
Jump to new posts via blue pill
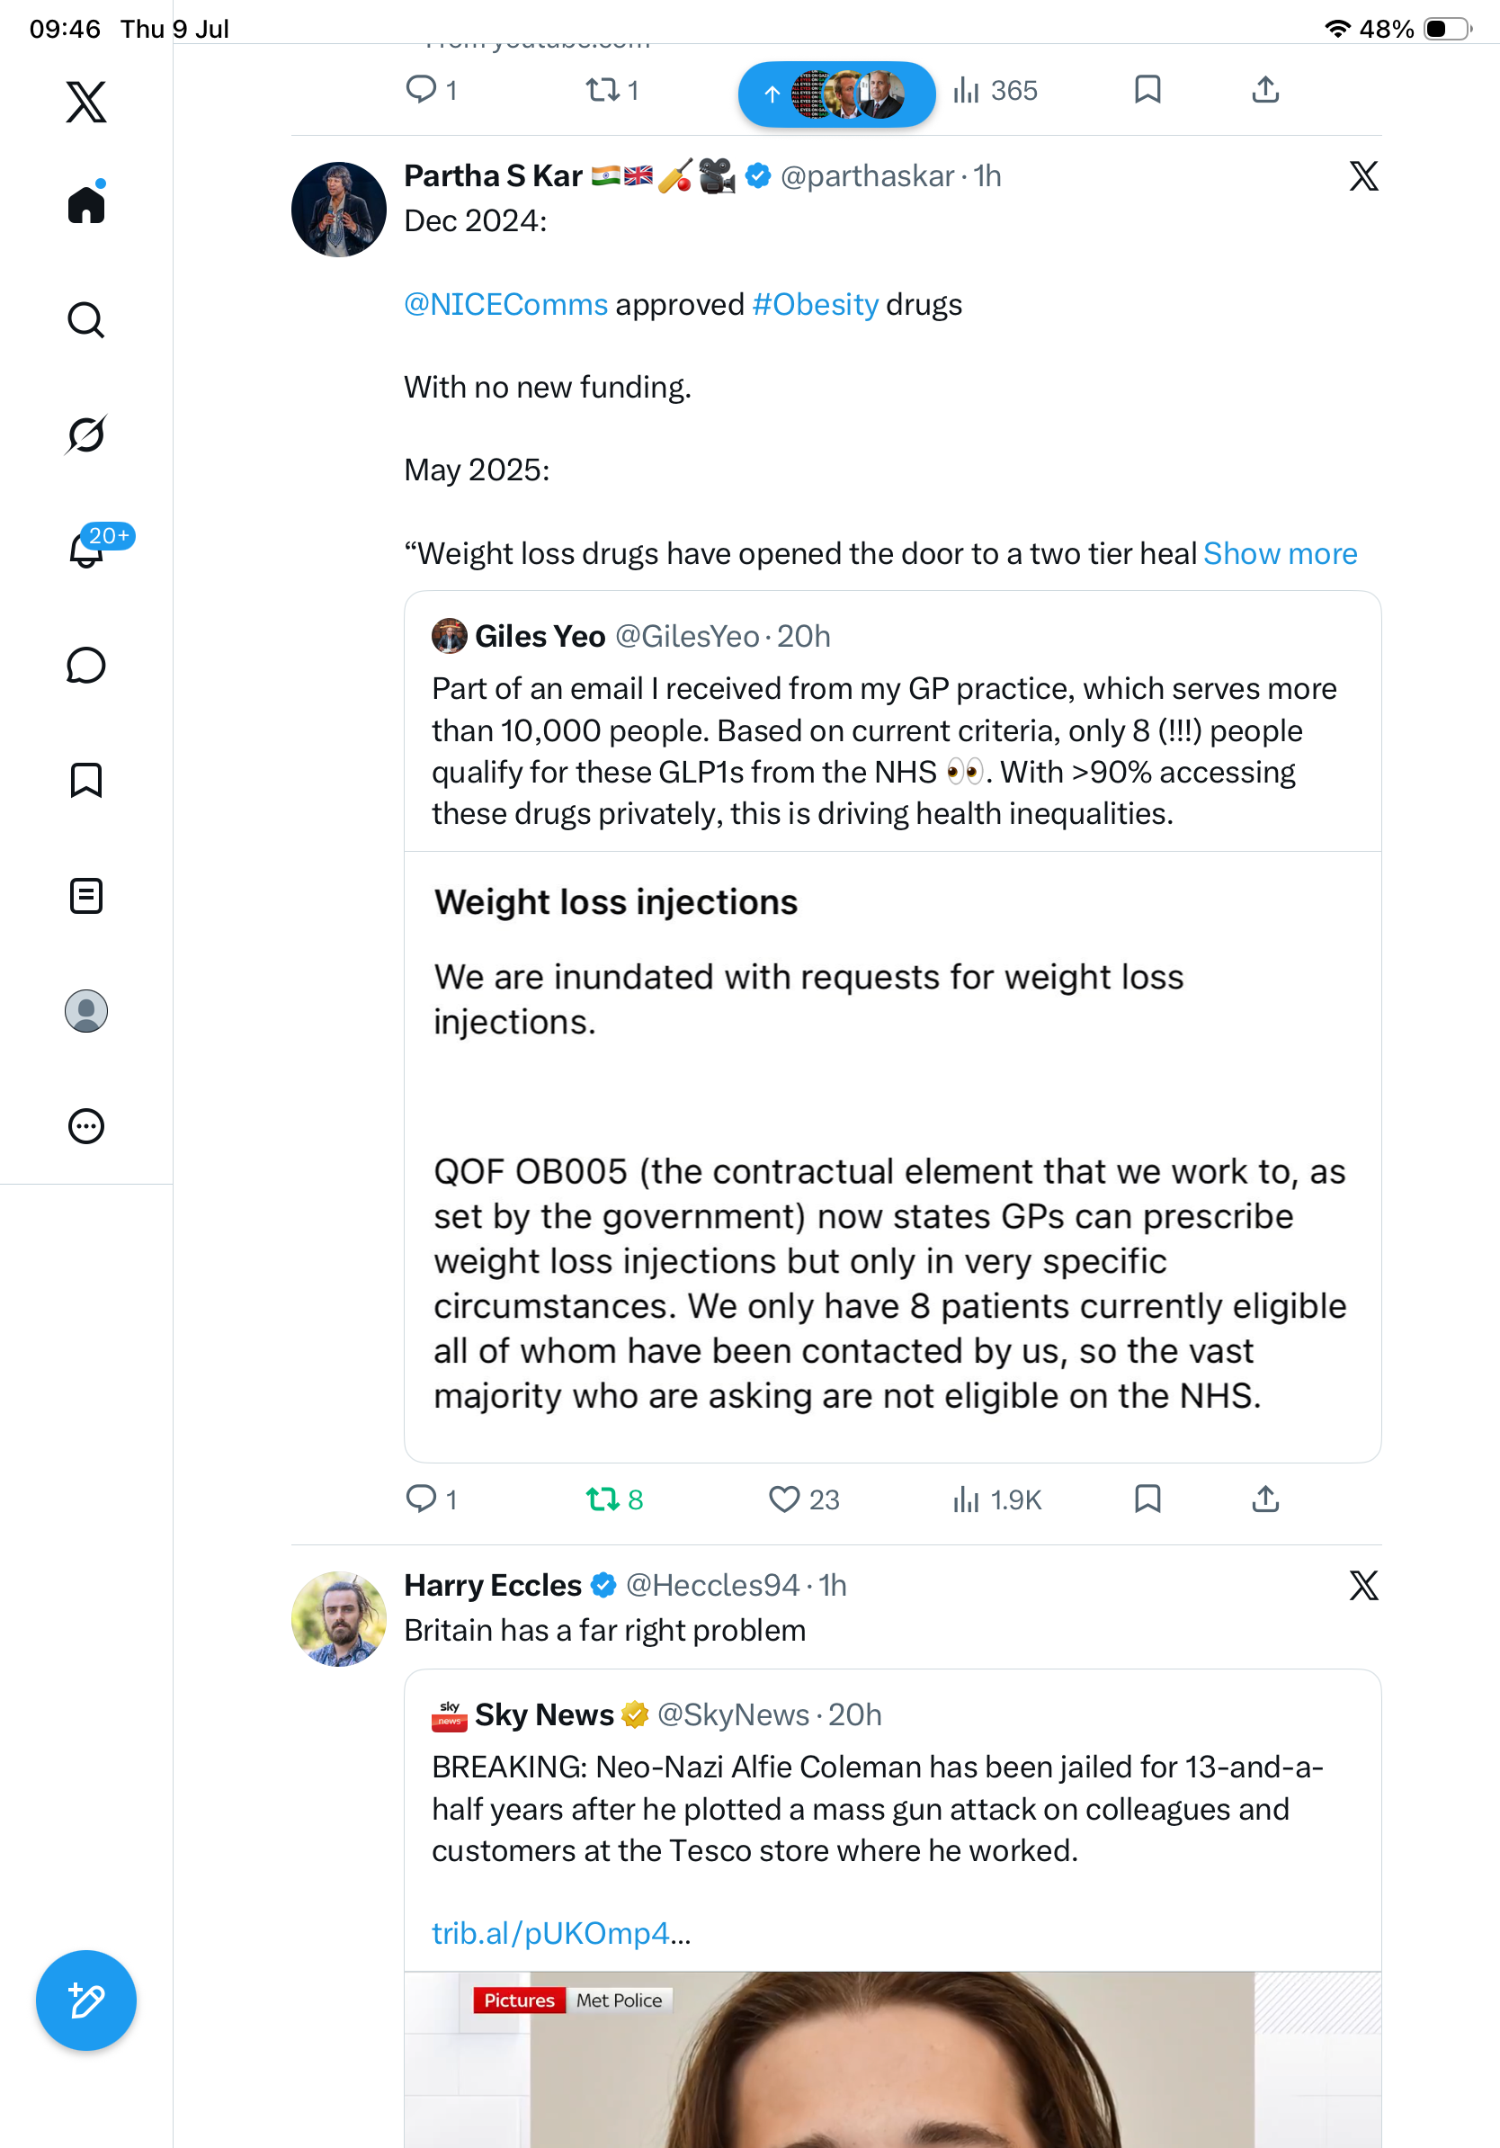pyautogui.click(x=836, y=94)
